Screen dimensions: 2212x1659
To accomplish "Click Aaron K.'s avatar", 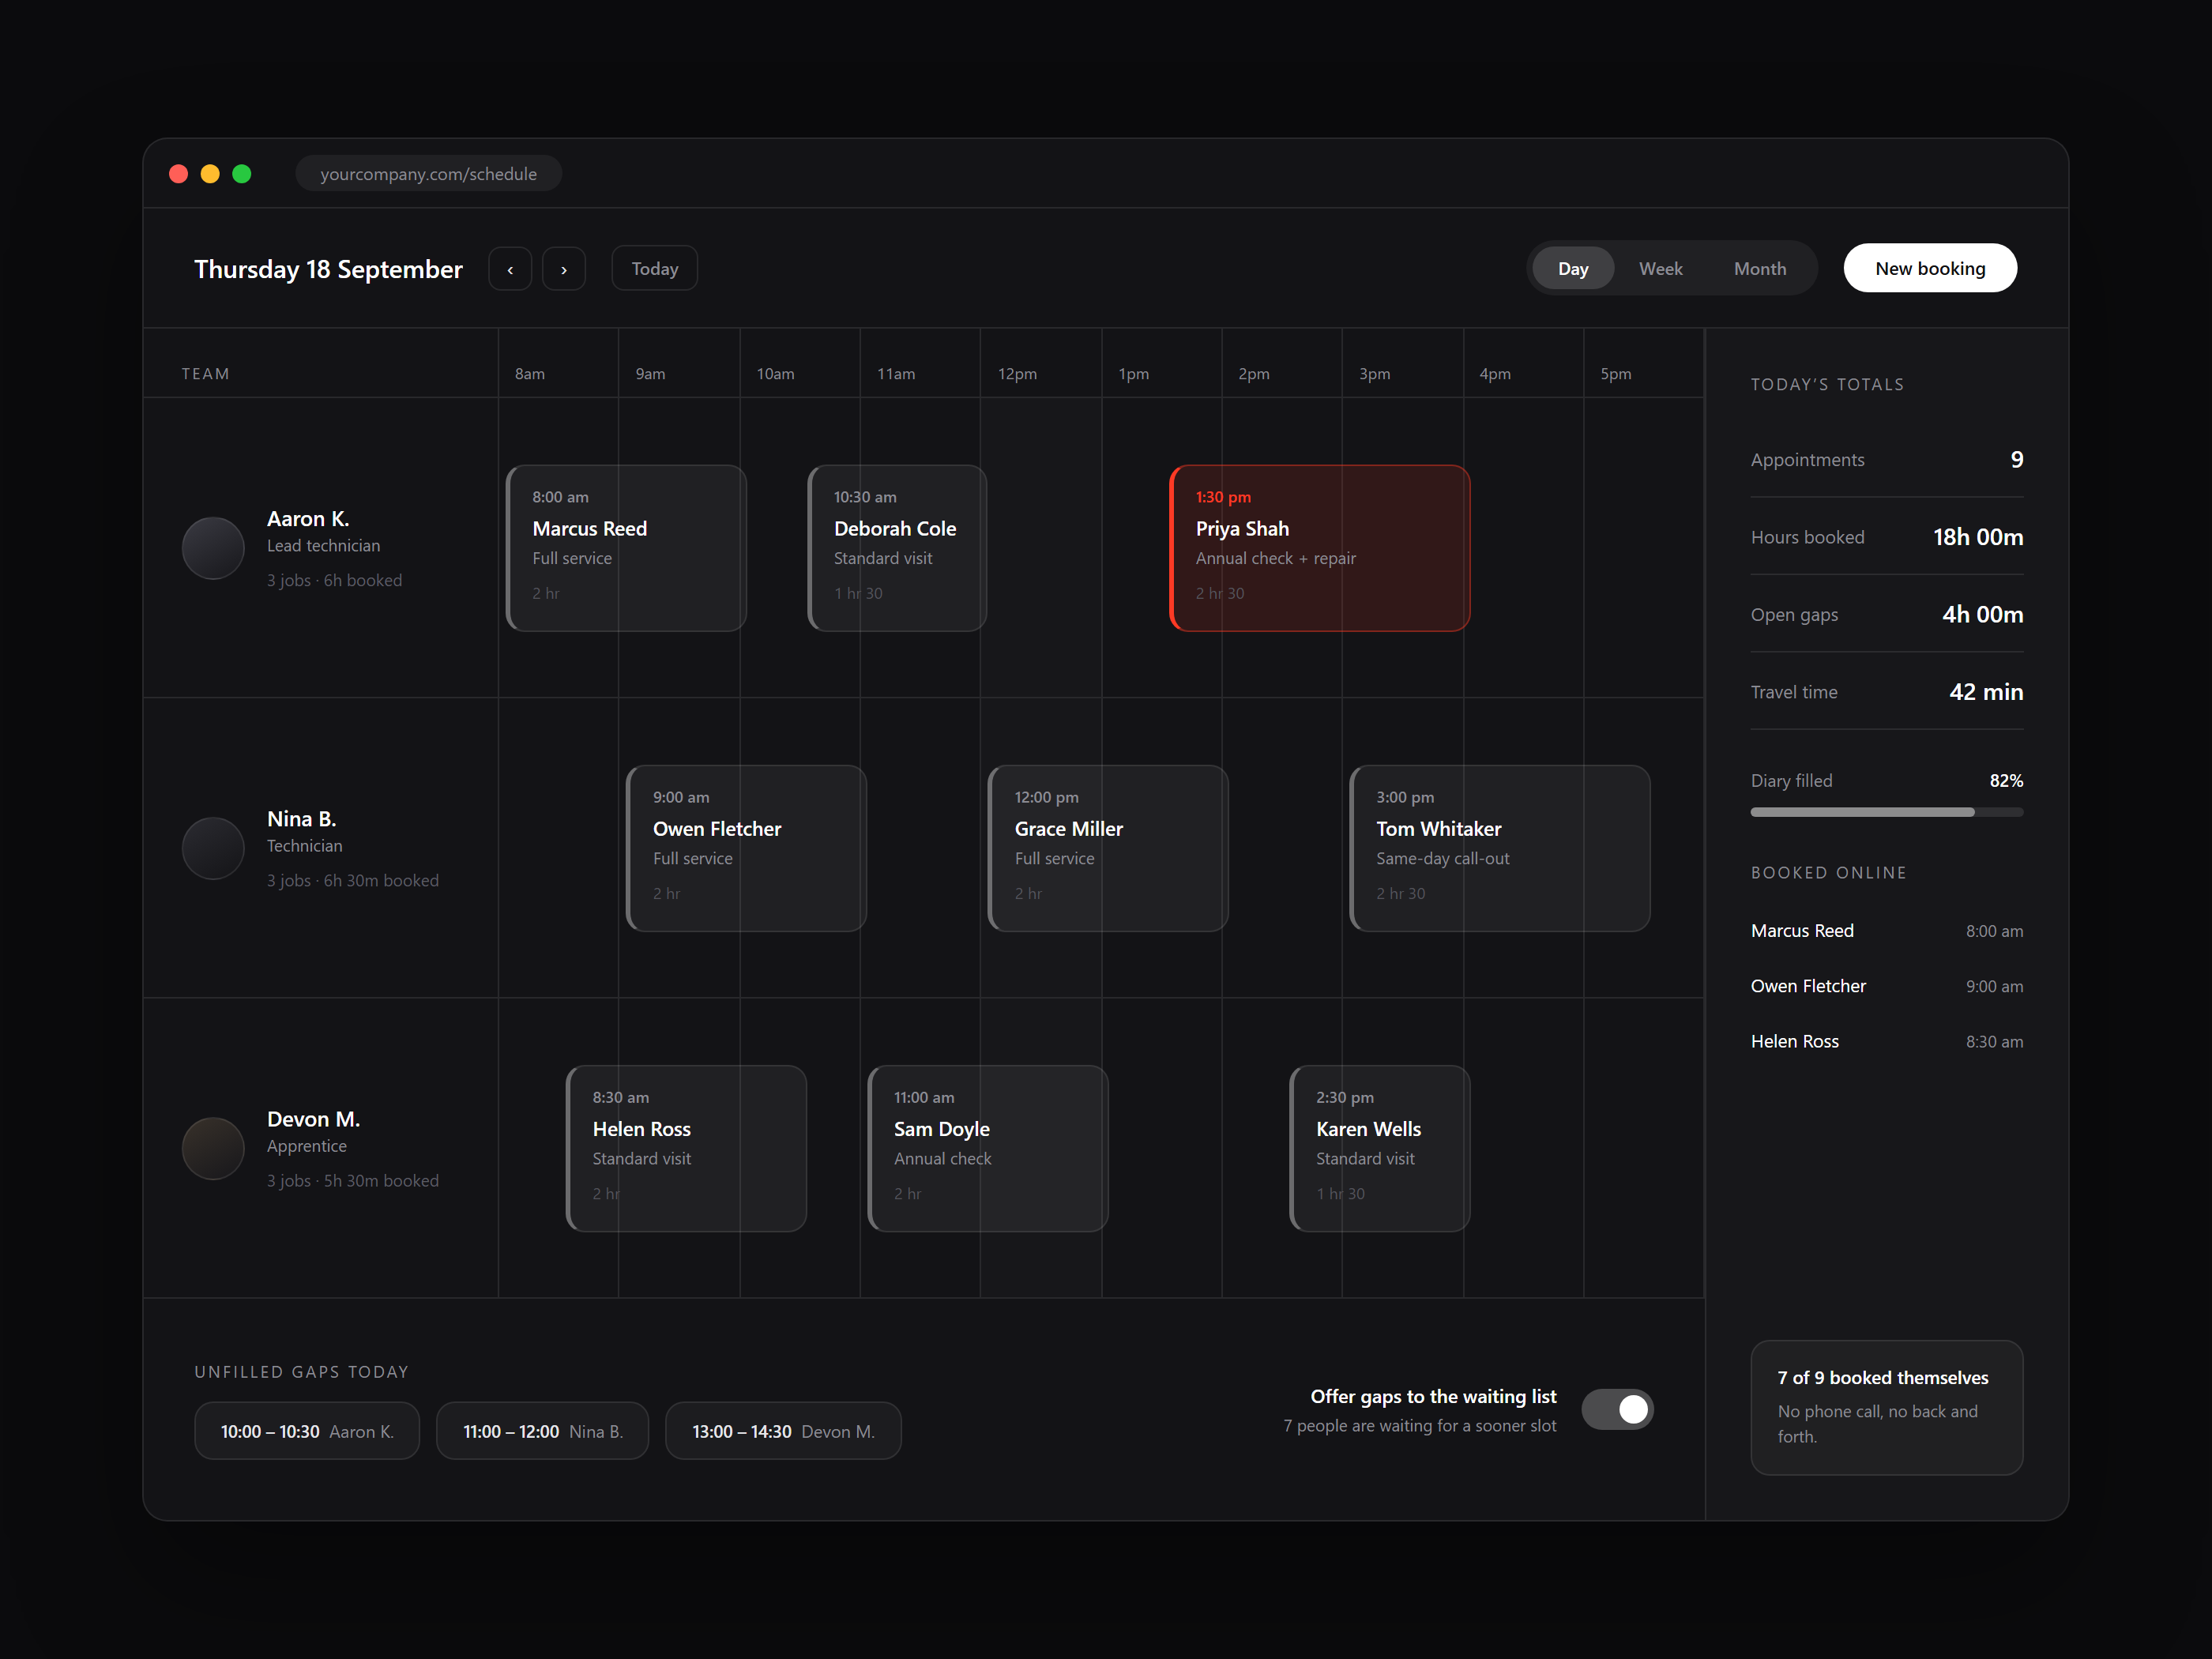I will pyautogui.click(x=213, y=548).
